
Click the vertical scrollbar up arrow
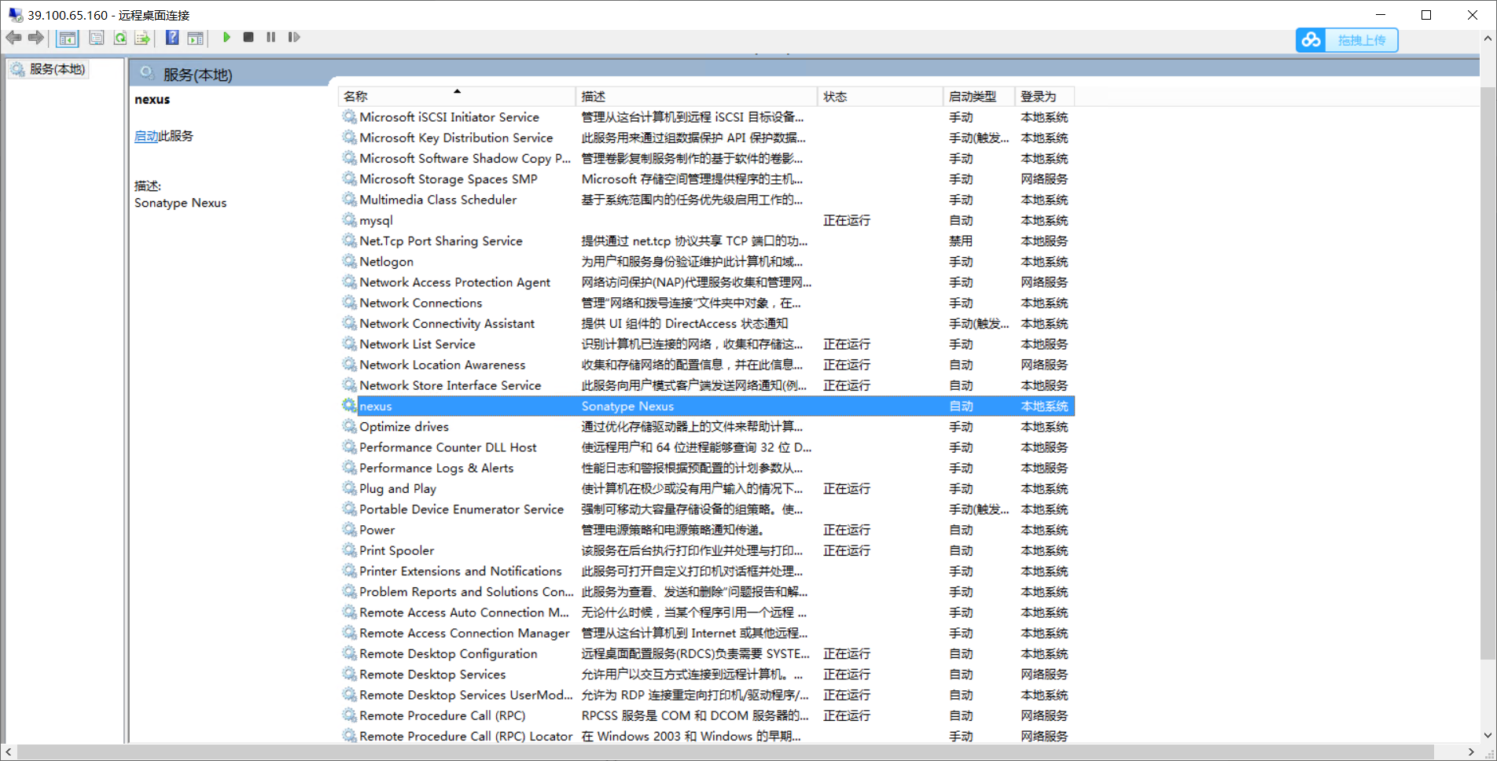pos(1488,38)
